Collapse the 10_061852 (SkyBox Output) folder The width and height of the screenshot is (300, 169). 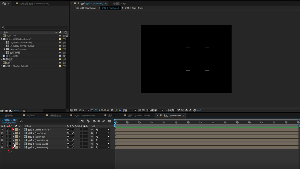tap(1, 39)
